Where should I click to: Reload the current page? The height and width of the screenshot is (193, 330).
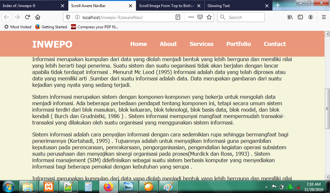(27, 17)
